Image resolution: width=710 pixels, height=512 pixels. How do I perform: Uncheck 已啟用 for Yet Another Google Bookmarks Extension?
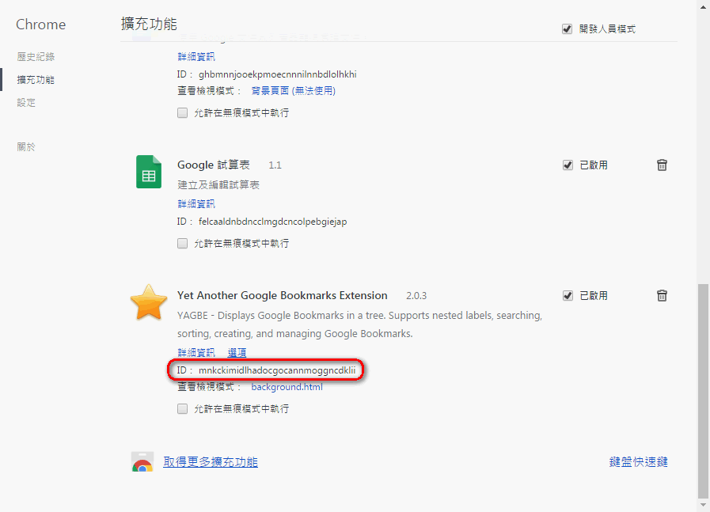(568, 296)
